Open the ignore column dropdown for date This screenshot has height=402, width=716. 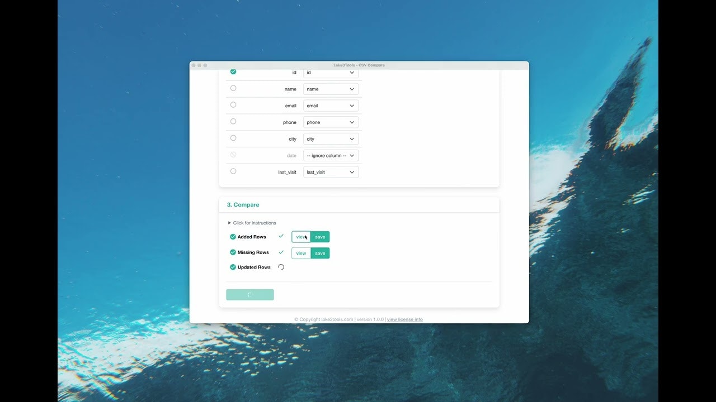[x=330, y=155]
